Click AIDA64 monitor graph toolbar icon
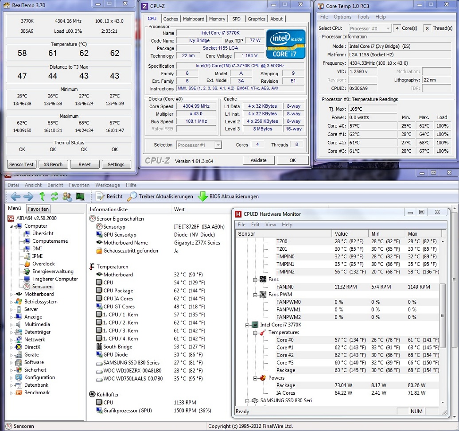 click(80, 196)
